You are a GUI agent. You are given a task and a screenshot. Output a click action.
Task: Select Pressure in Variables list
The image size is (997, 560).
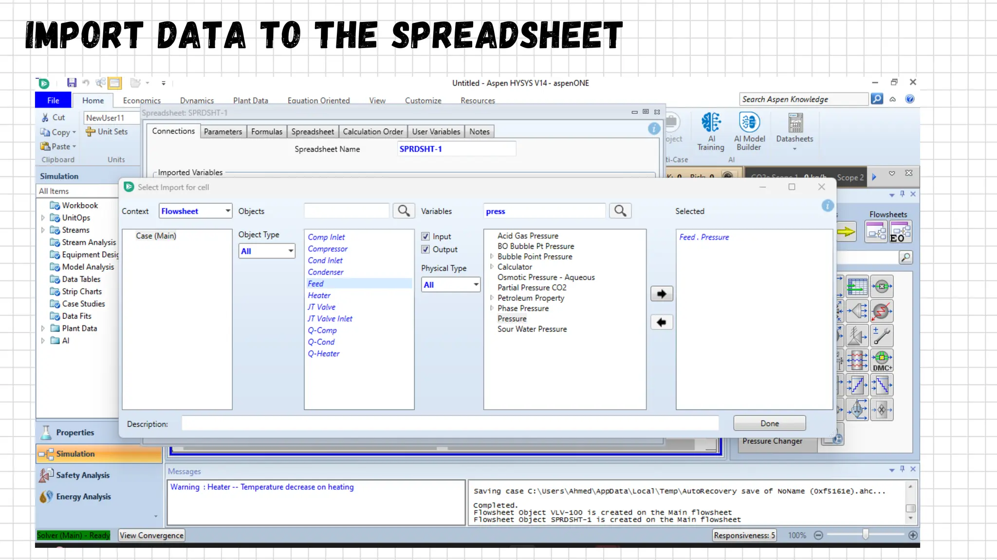[512, 319]
